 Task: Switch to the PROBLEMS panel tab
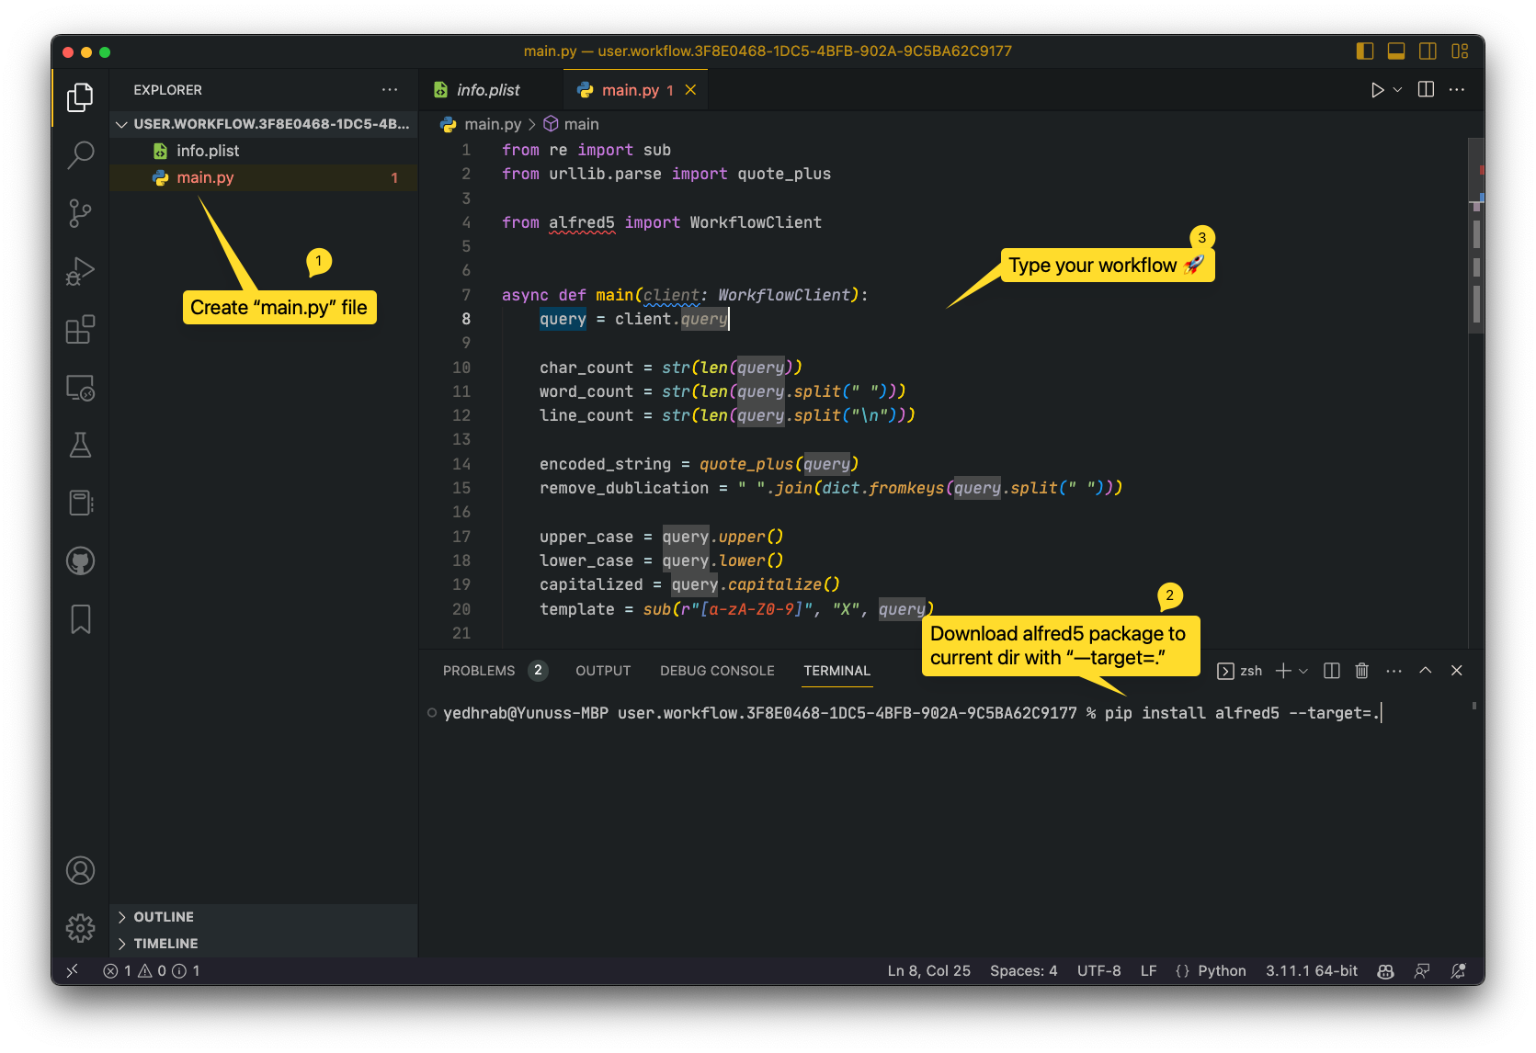tap(479, 671)
